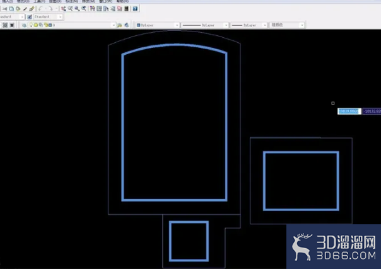Open the Properties palette icon
The width and height of the screenshot is (381, 269).
pyautogui.click(x=92, y=9)
